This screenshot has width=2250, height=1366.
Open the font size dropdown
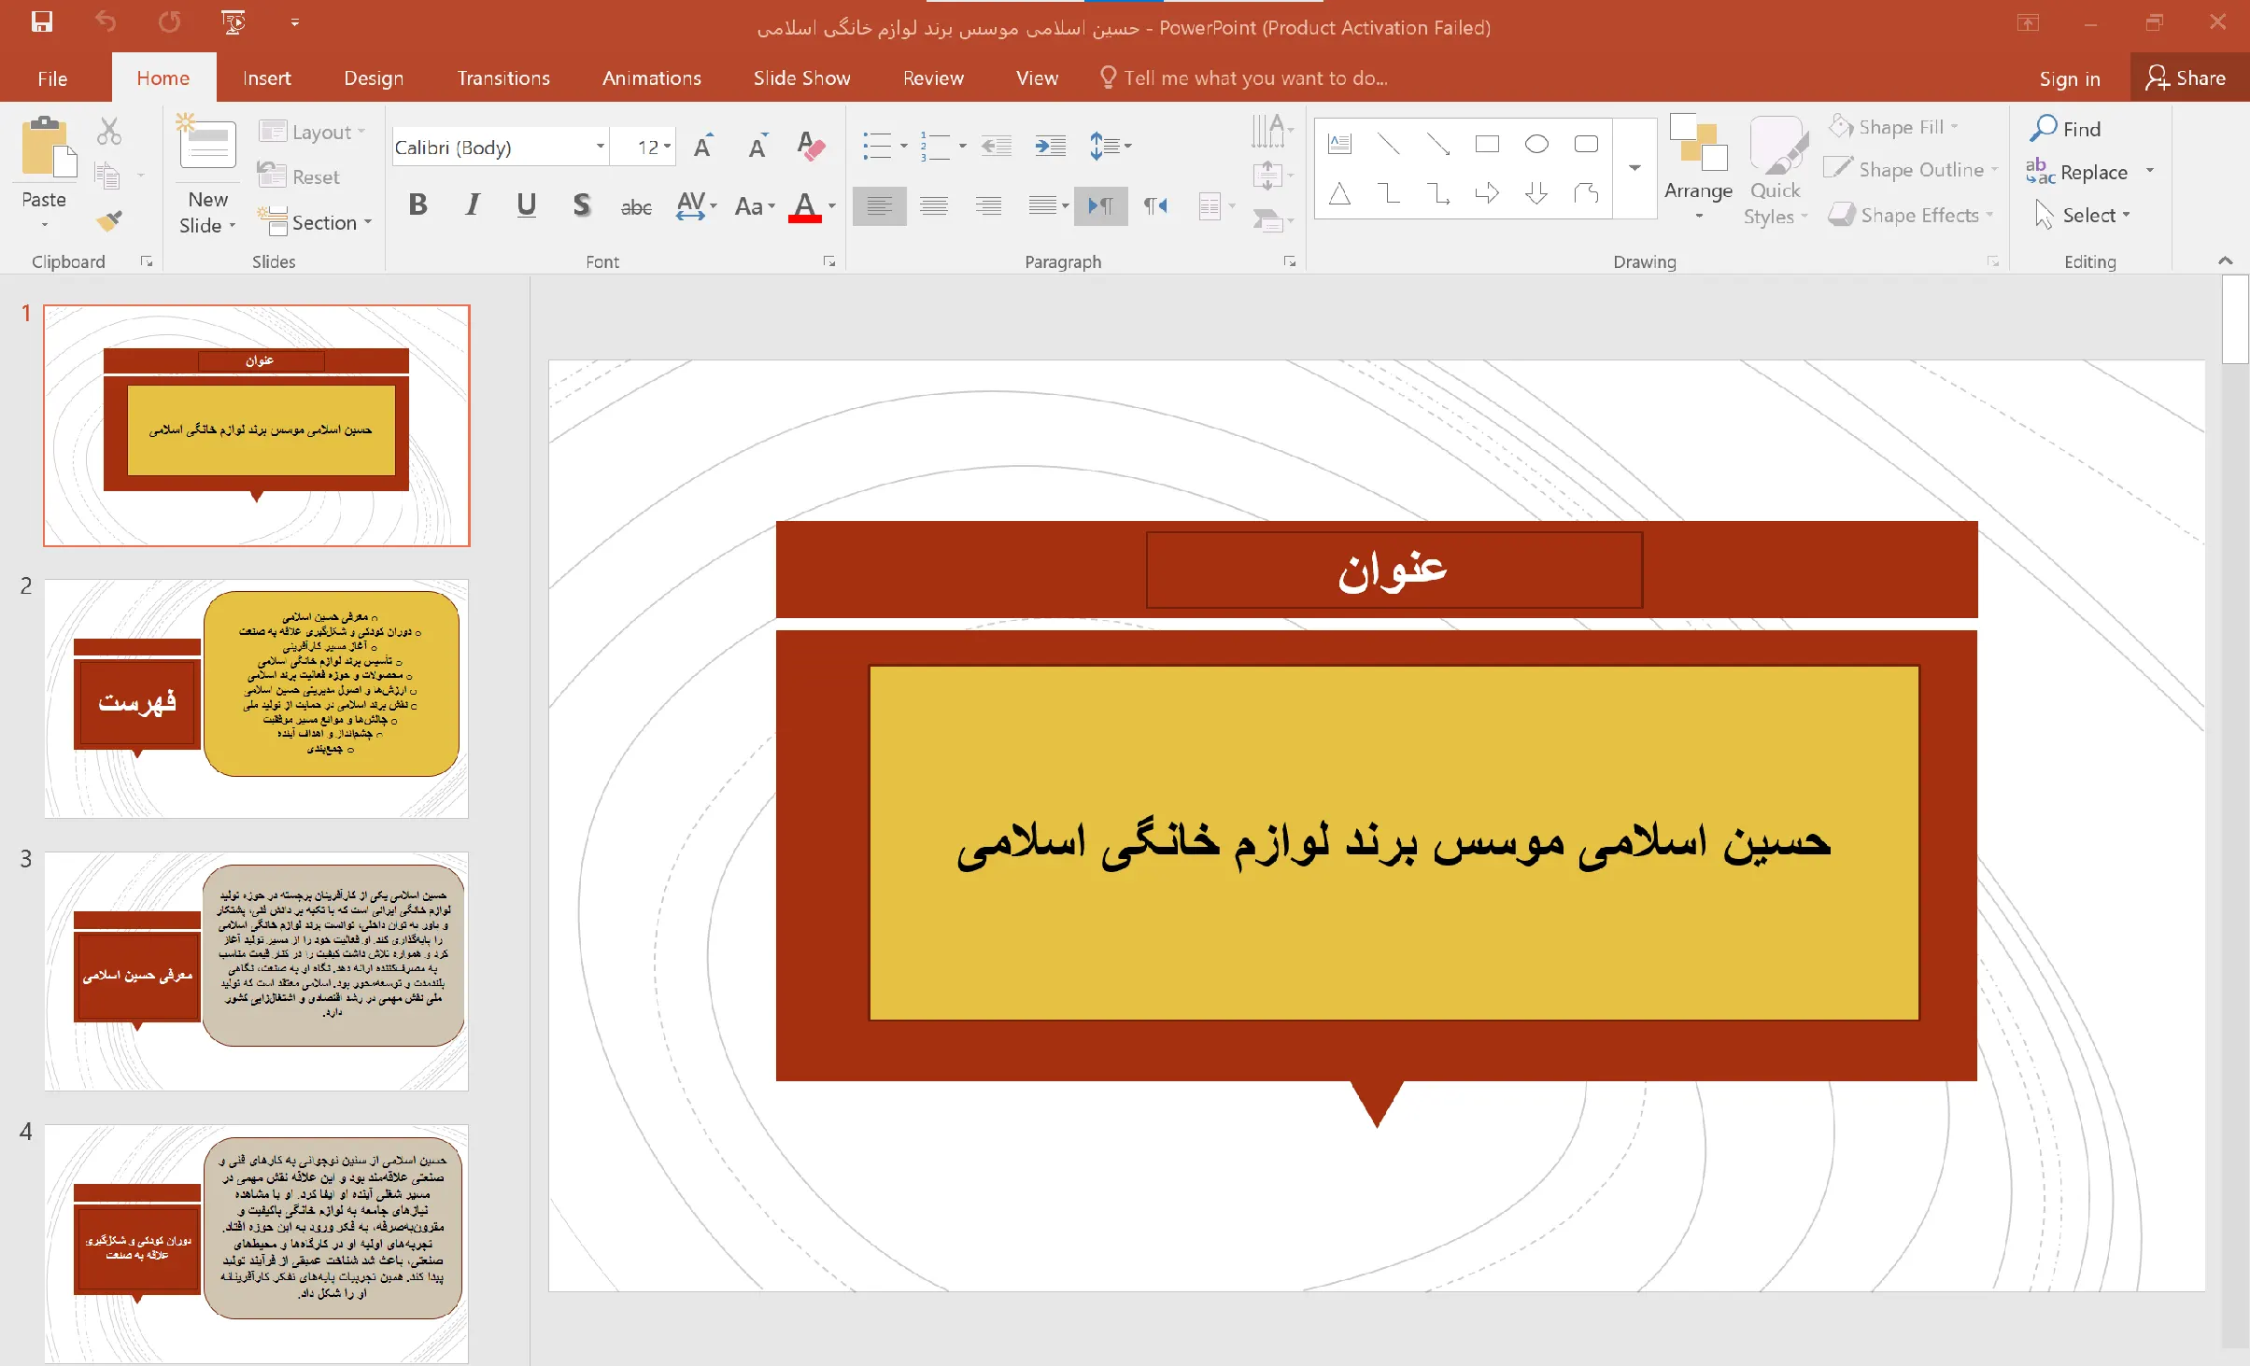coord(667,147)
